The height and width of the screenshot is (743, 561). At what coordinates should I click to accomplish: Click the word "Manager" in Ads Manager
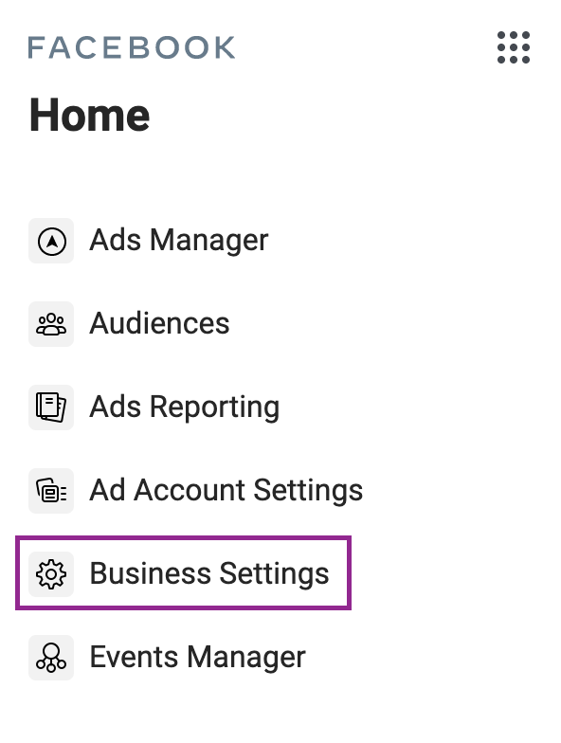coord(209,242)
